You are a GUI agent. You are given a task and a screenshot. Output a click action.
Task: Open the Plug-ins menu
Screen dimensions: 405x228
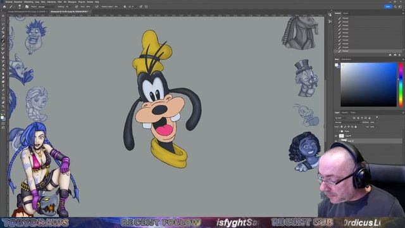pos(82,2)
